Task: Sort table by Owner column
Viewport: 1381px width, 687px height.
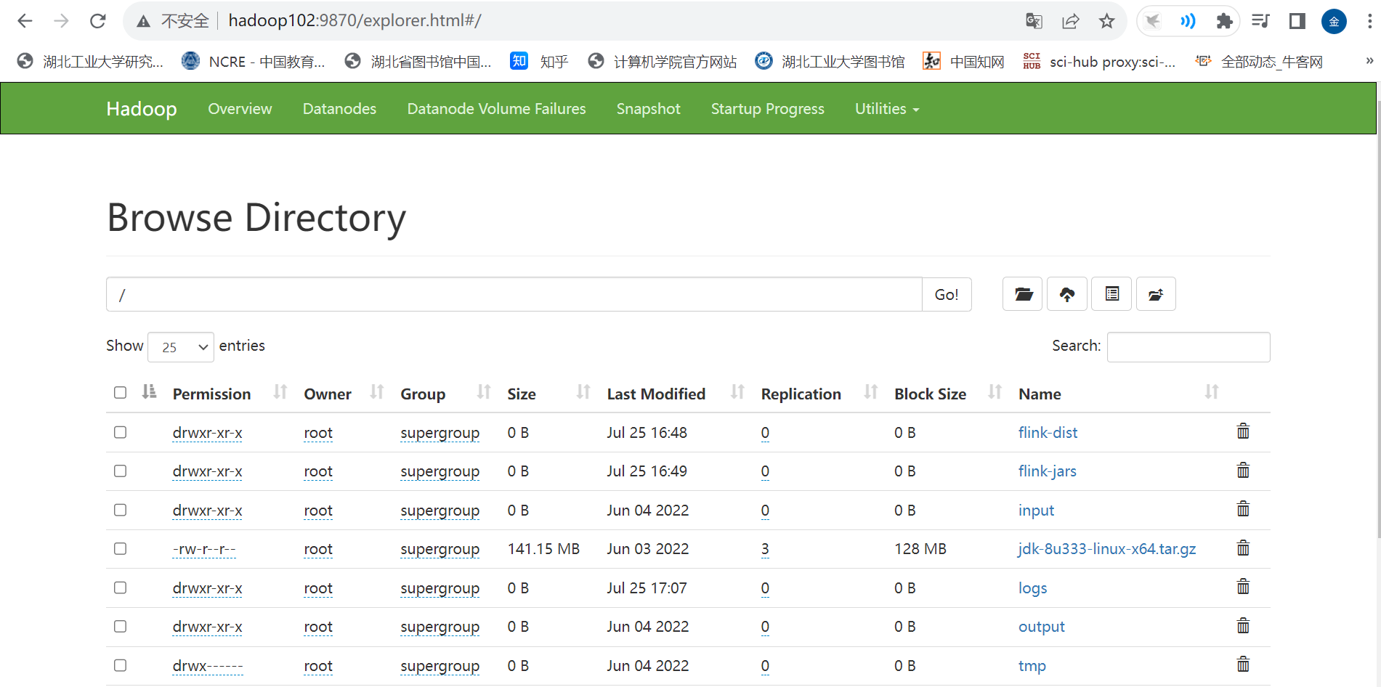Action: click(x=343, y=394)
